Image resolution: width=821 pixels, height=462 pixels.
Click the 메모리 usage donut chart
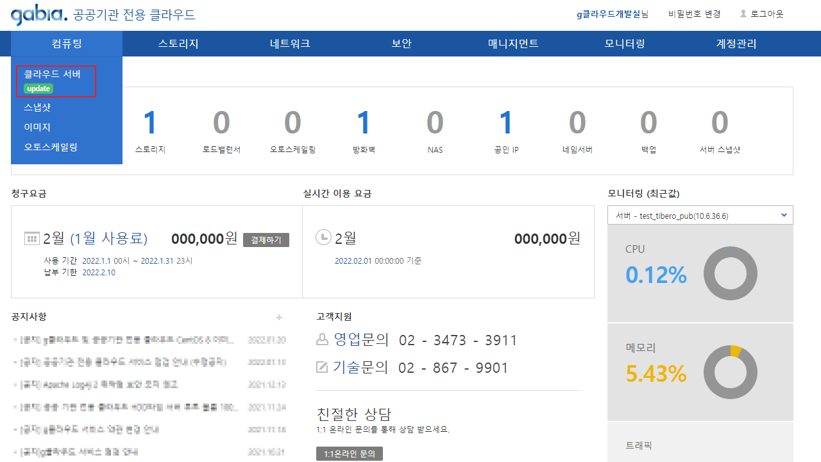point(730,372)
